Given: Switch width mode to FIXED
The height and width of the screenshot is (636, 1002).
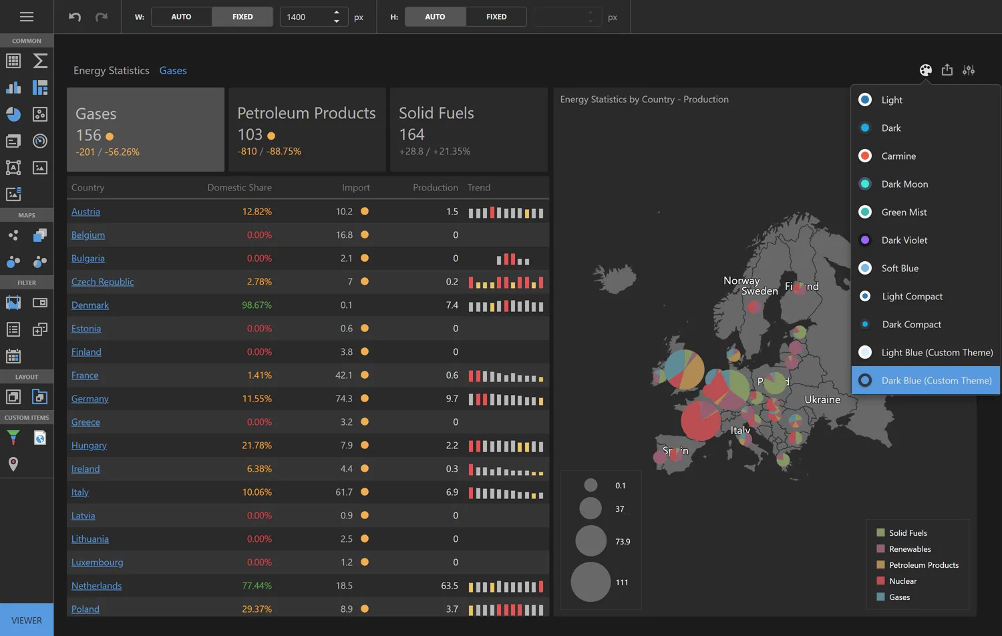Looking at the screenshot, I should click(x=242, y=17).
